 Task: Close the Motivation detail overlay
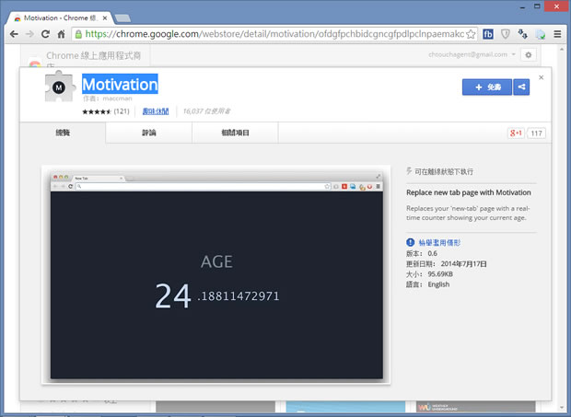pos(542,77)
